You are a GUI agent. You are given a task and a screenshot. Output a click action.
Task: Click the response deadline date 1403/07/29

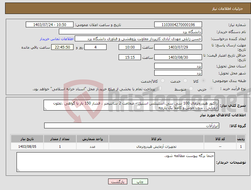178,47
